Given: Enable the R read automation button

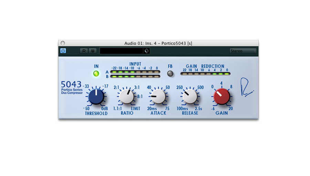Looking at the screenshot, I should coord(84,51).
